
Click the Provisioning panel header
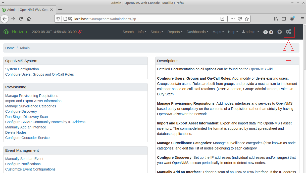point(75,87)
